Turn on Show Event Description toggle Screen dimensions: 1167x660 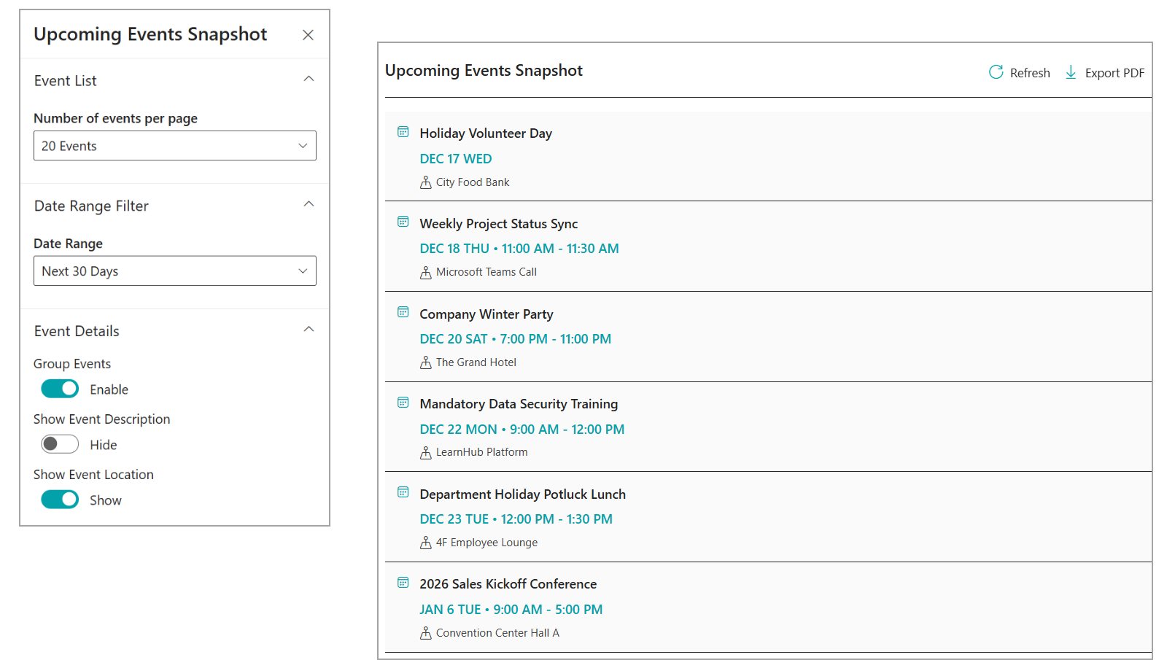[60, 444]
